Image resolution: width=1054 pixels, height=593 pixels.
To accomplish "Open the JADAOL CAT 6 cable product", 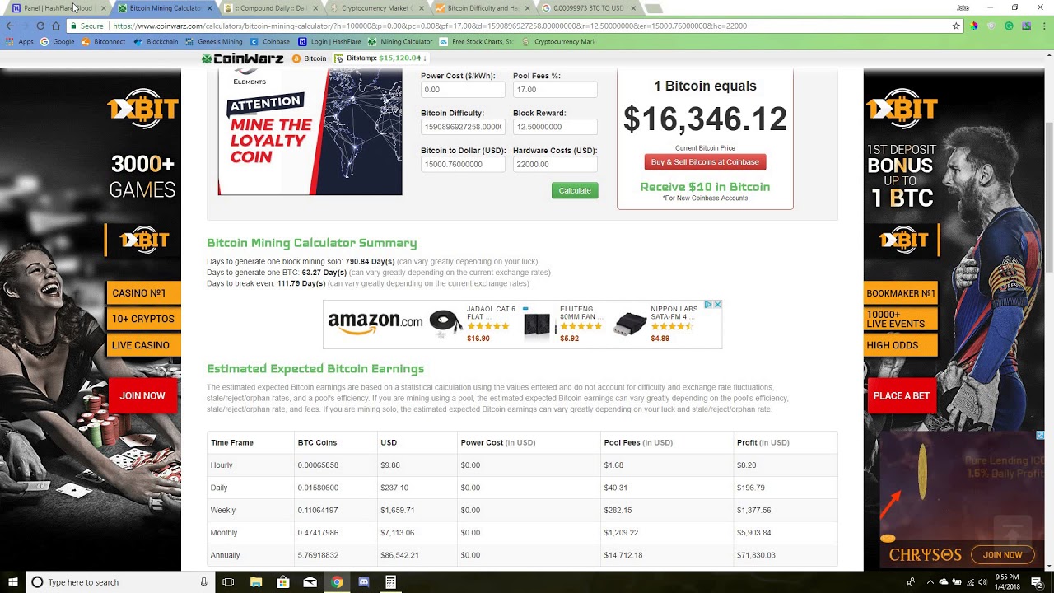I will tap(474, 324).
